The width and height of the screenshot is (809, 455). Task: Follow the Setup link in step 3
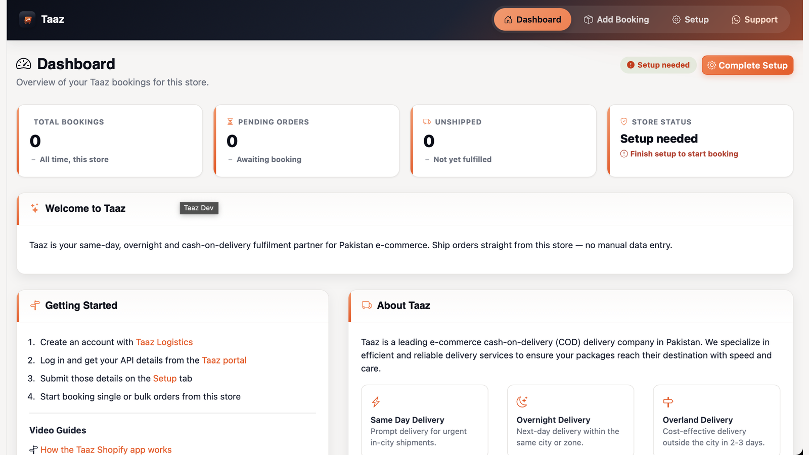click(165, 379)
